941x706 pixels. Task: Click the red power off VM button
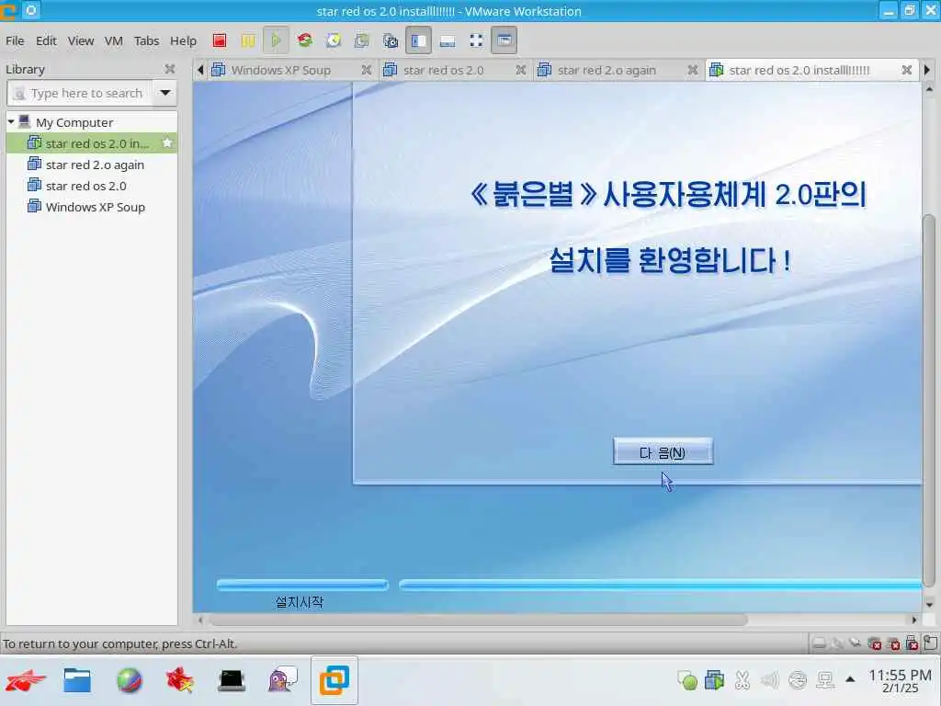(x=220, y=40)
